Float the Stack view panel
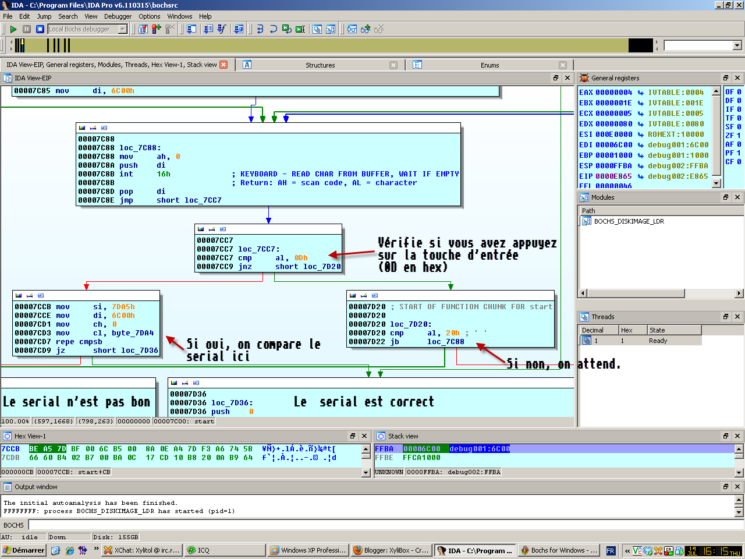Screen dimensions: 745x559 click(726, 436)
